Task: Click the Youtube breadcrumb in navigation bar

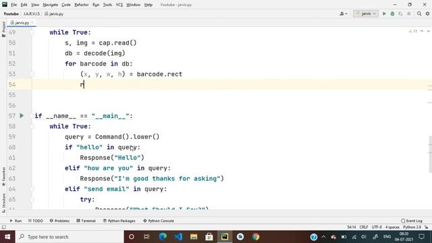Action: click(x=11, y=13)
